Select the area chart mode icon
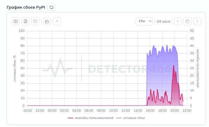 pyautogui.click(x=47, y=21)
